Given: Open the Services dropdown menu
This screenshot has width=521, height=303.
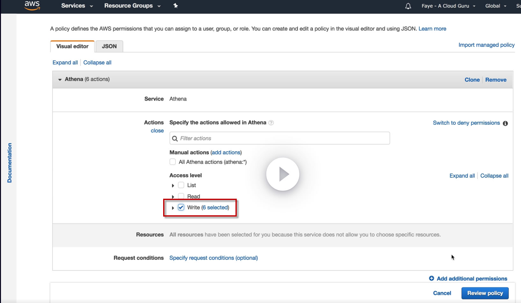Looking at the screenshot, I should tap(77, 6).
